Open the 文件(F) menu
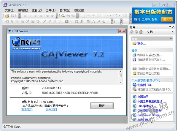 point(10,10)
